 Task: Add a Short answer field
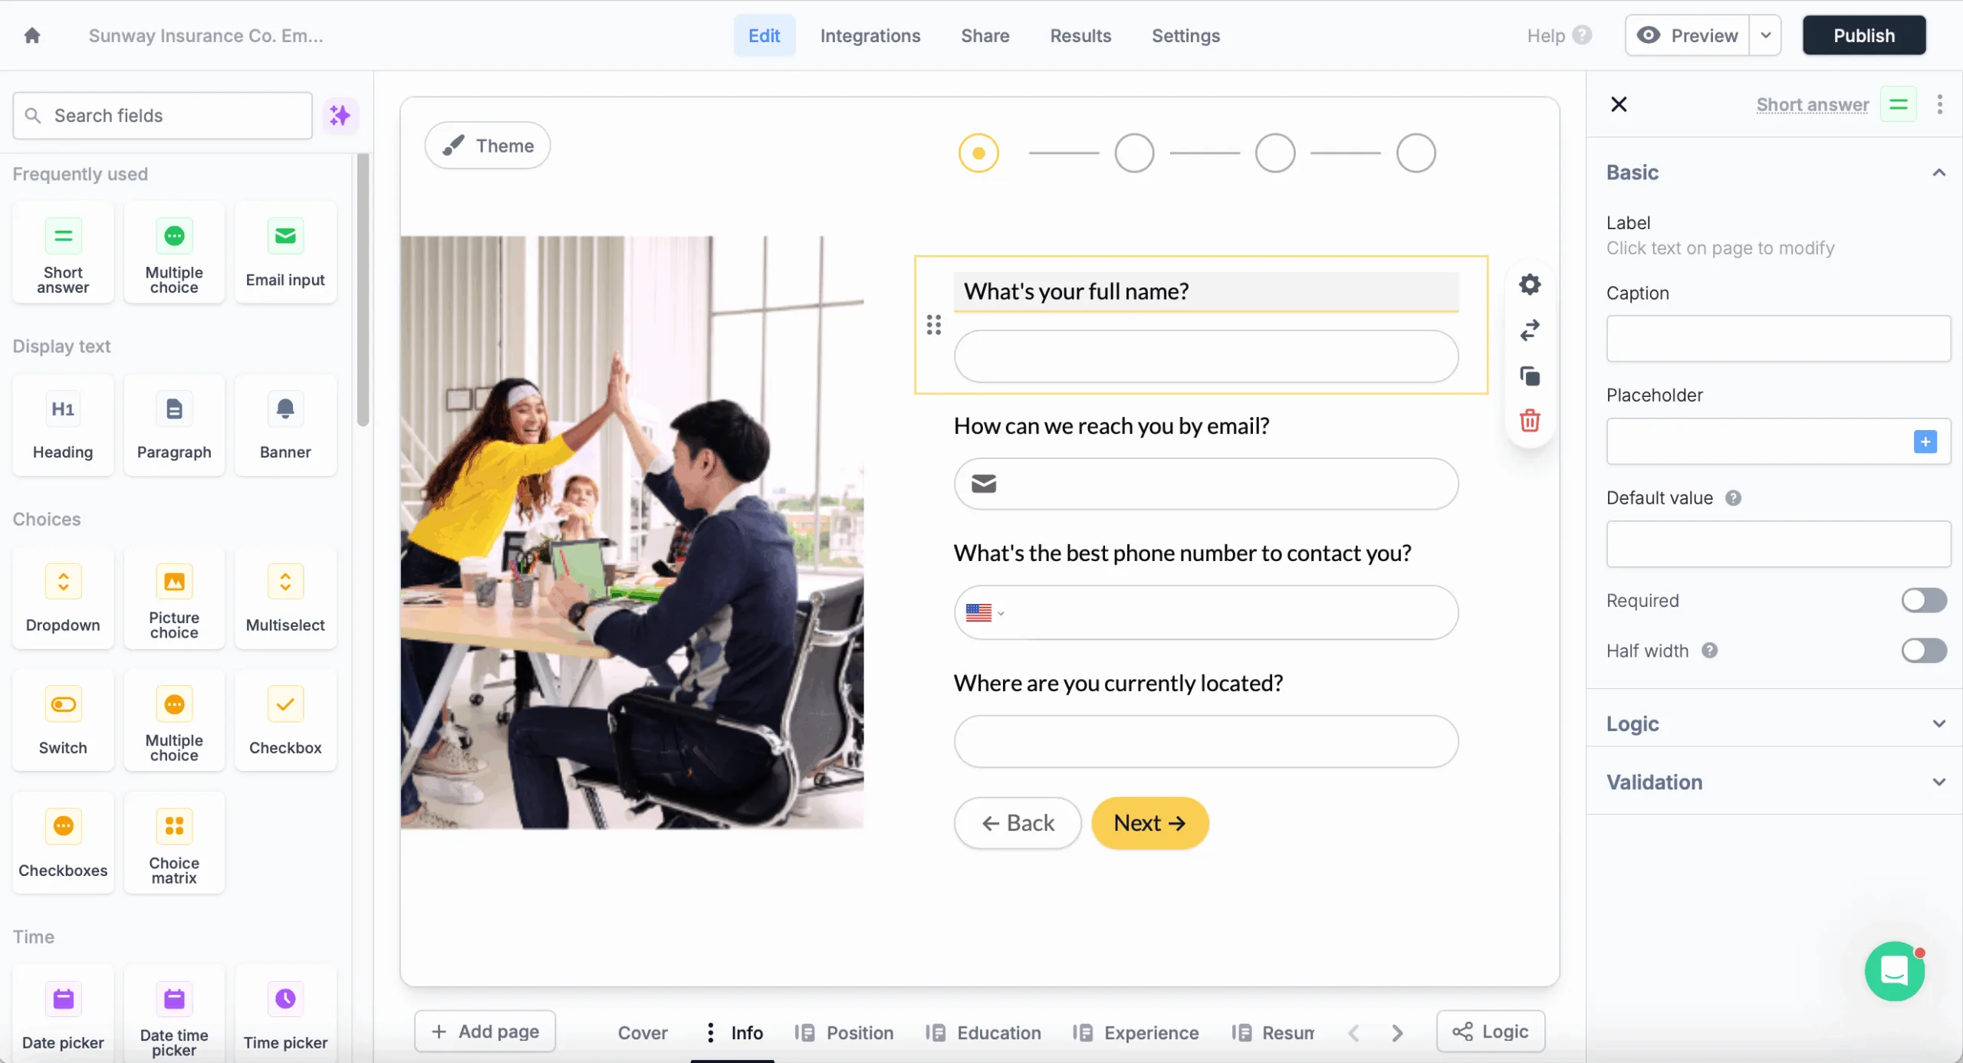[63, 253]
